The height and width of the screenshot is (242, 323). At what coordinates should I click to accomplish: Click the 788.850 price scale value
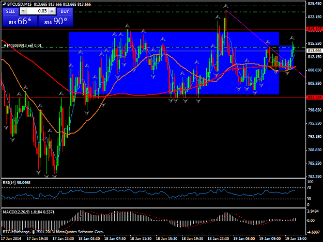pyautogui.click(x=315, y=150)
